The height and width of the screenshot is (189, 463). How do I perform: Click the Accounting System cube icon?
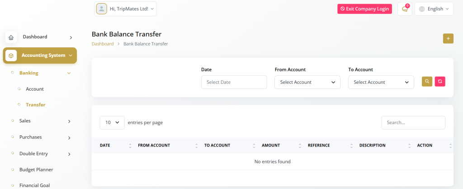11,55
